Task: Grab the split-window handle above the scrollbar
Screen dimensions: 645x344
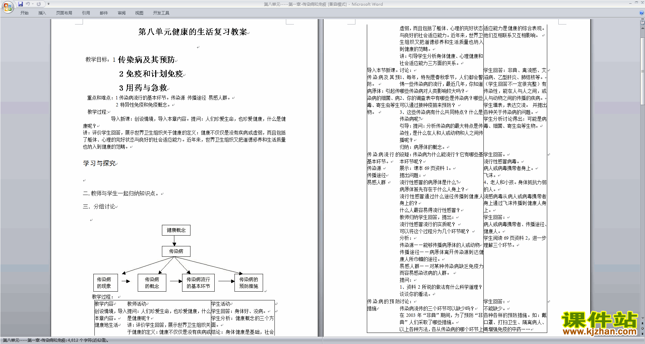Action: (643, 19)
